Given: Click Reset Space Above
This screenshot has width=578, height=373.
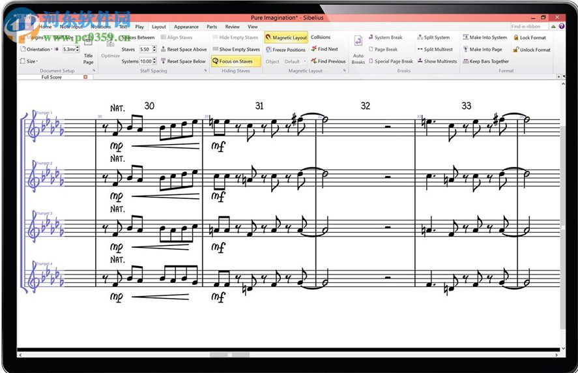Looking at the screenshot, I should [x=184, y=49].
